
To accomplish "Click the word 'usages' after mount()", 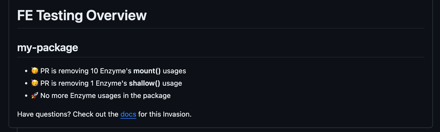I will coord(174,71).
